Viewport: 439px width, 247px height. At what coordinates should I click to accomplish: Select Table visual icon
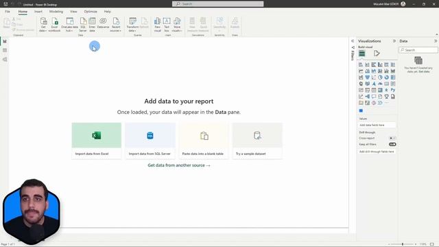coord(374,90)
